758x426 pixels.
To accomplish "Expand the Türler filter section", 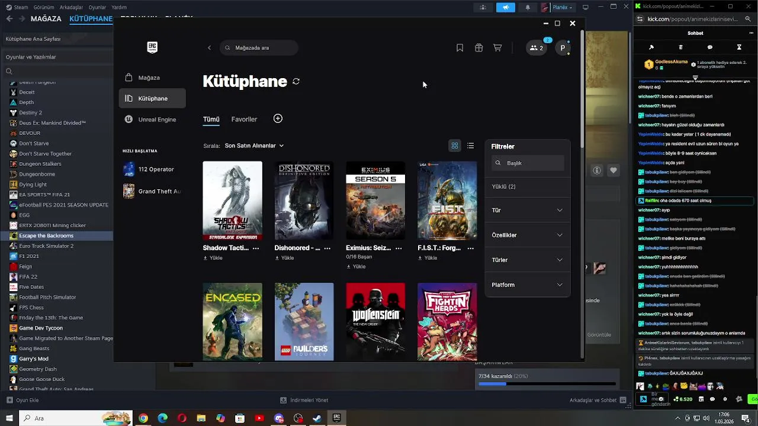I will (528, 260).
